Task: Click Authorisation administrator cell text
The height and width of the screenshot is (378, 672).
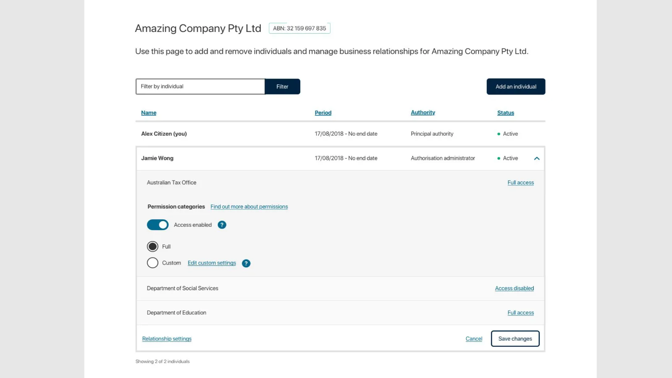Action: tap(443, 158)
